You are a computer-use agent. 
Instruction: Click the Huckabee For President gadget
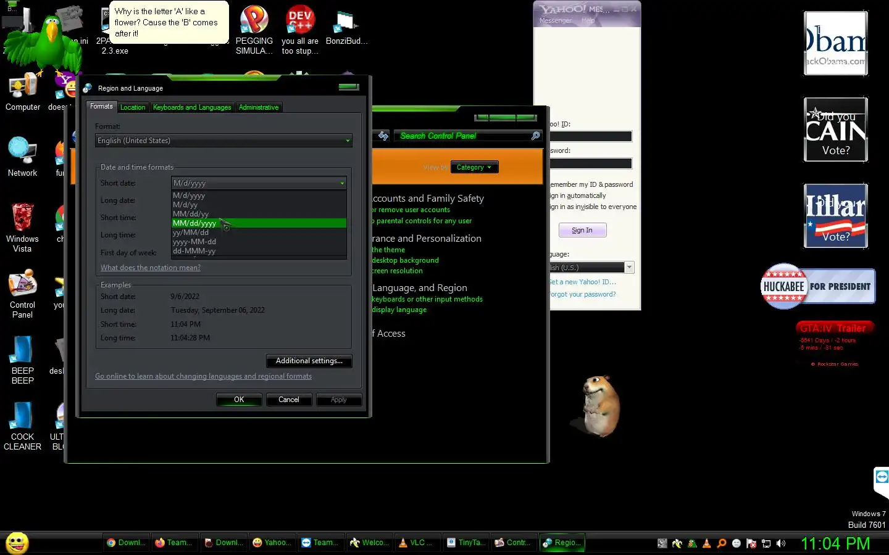coord(818,286)
